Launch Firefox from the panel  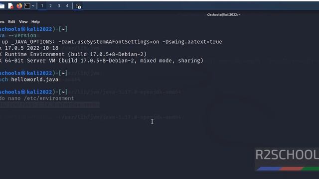pyautogui.click(x=19, y=6)
